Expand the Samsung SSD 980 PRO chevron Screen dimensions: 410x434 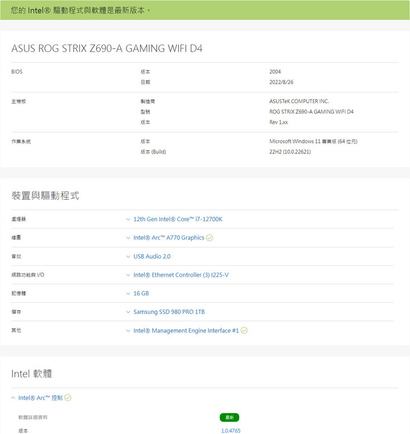point(128,312)
